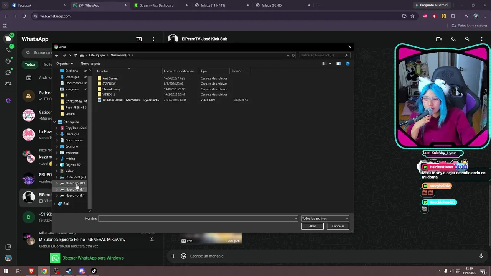Go up one folder level in dialog
Screen dimensions: 491x276
tap(76, 55)
